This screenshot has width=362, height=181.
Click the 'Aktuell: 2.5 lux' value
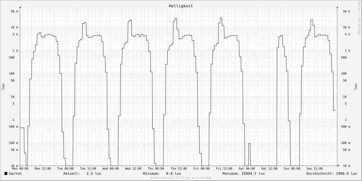click(82, 173)
